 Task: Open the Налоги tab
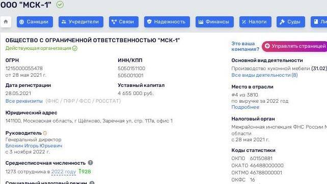coord(255,22)
